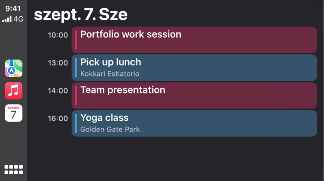This screenshot has width=324, height=181.
Task: Select the Yoga class event
Action: (194, 123)
